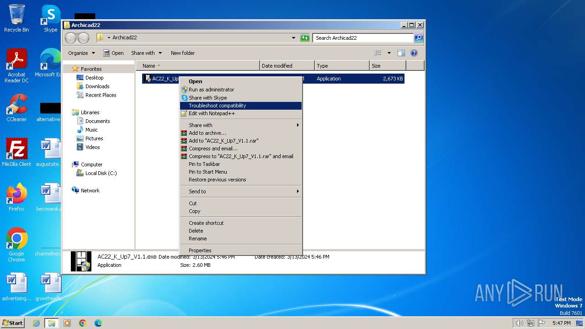This screenshot has width=585, height=329.
Task: Open the address bar history dropdown
Action: click(x=293, y=38)
